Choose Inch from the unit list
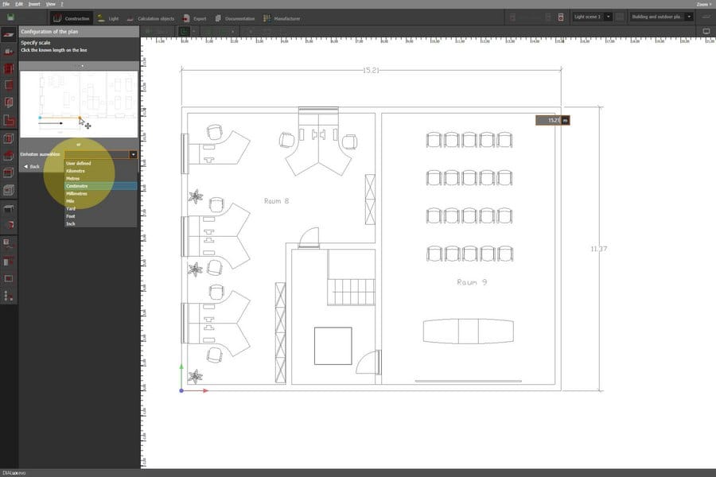Screen dimensions: 716x477 click(x=101, y=223)
